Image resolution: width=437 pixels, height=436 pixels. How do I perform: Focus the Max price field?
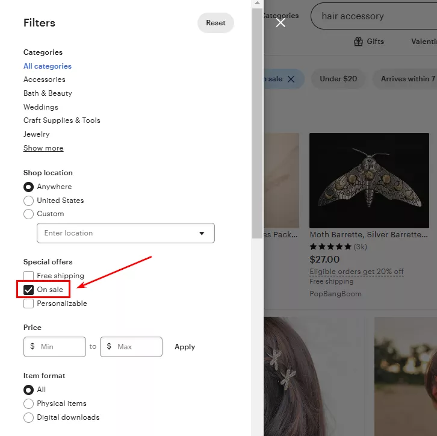pyautogui.click(x=131, y=347)
